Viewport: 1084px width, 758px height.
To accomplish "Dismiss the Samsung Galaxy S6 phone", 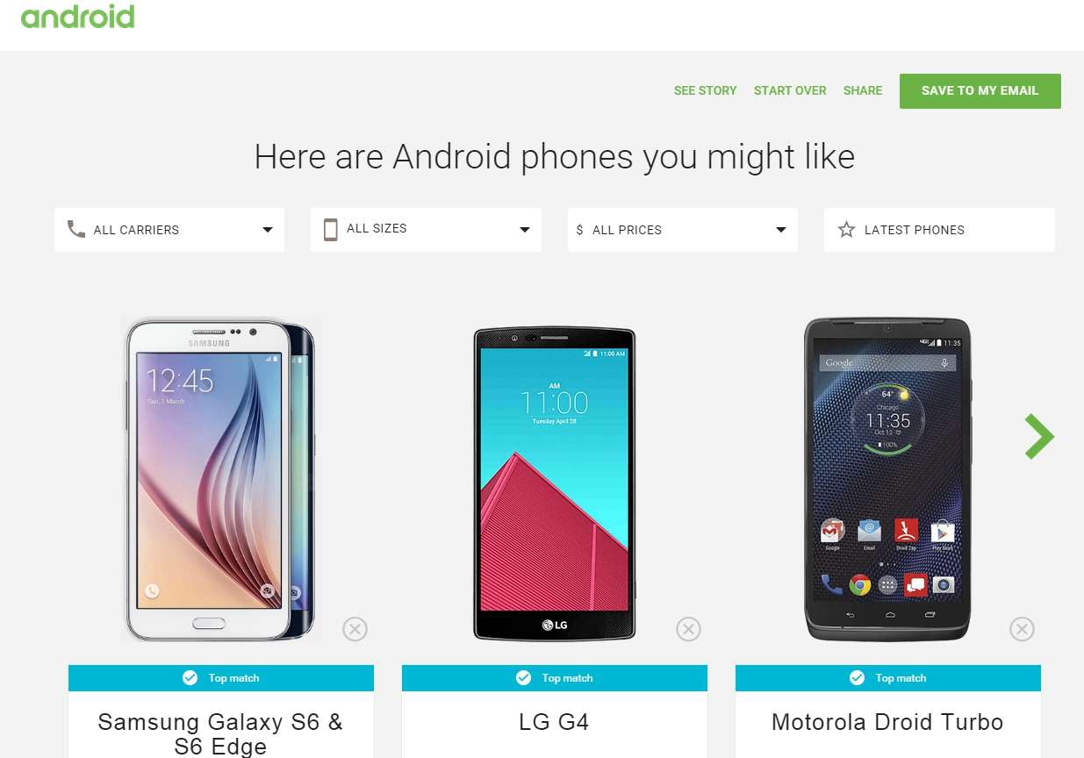I will pyautogui.click(x=355, y=629).
